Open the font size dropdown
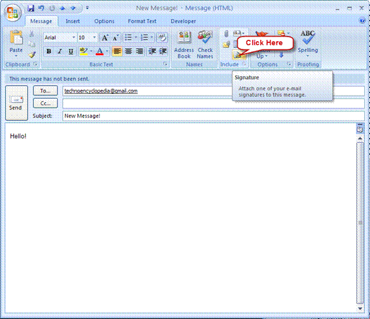The width and height of the screenshot is (370, 319). 94,37
